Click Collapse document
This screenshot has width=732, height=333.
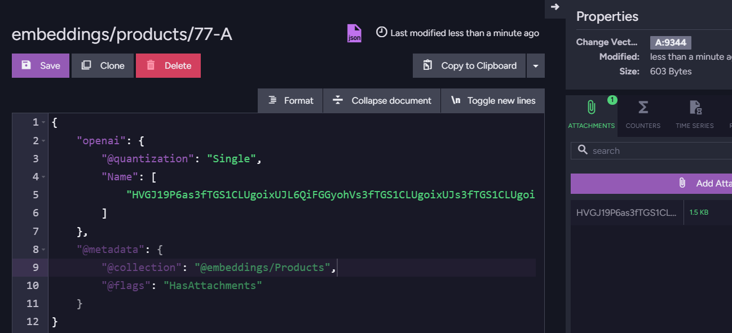tap(382, 100)
